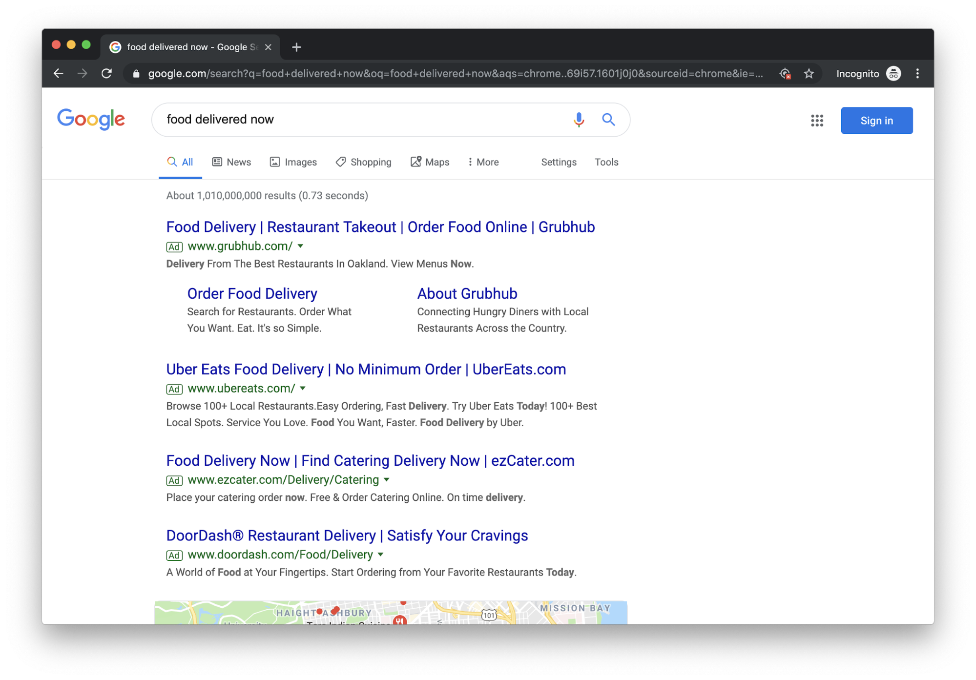Click the Ad badge beside grubhub URL
Image resolution: width=976 pixels, height=680 pixels.
[x=174, y=247]
